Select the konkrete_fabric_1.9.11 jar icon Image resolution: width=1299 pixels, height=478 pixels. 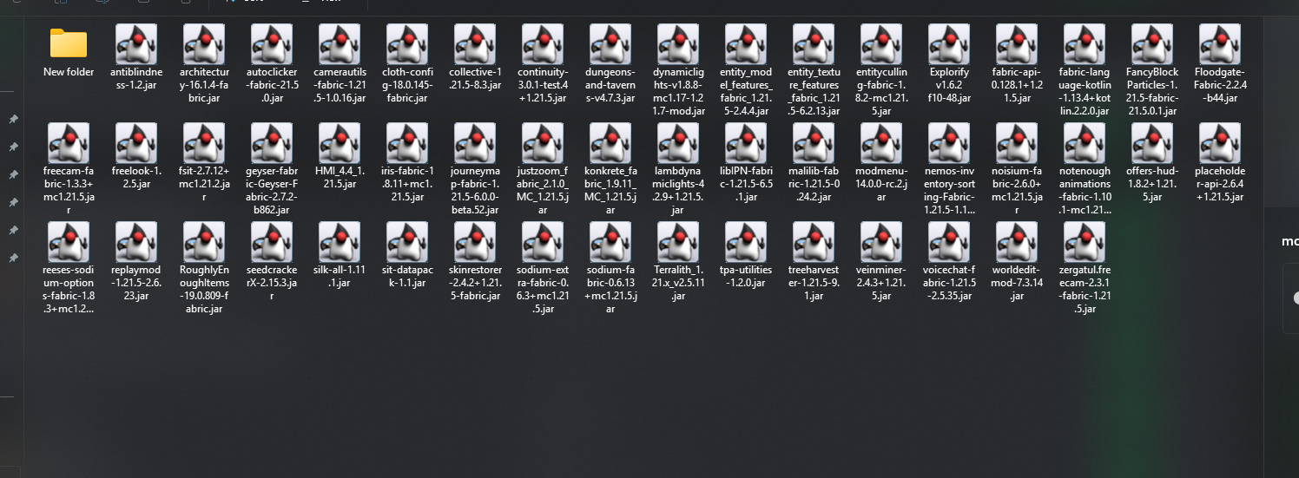[x=610, y=143]
